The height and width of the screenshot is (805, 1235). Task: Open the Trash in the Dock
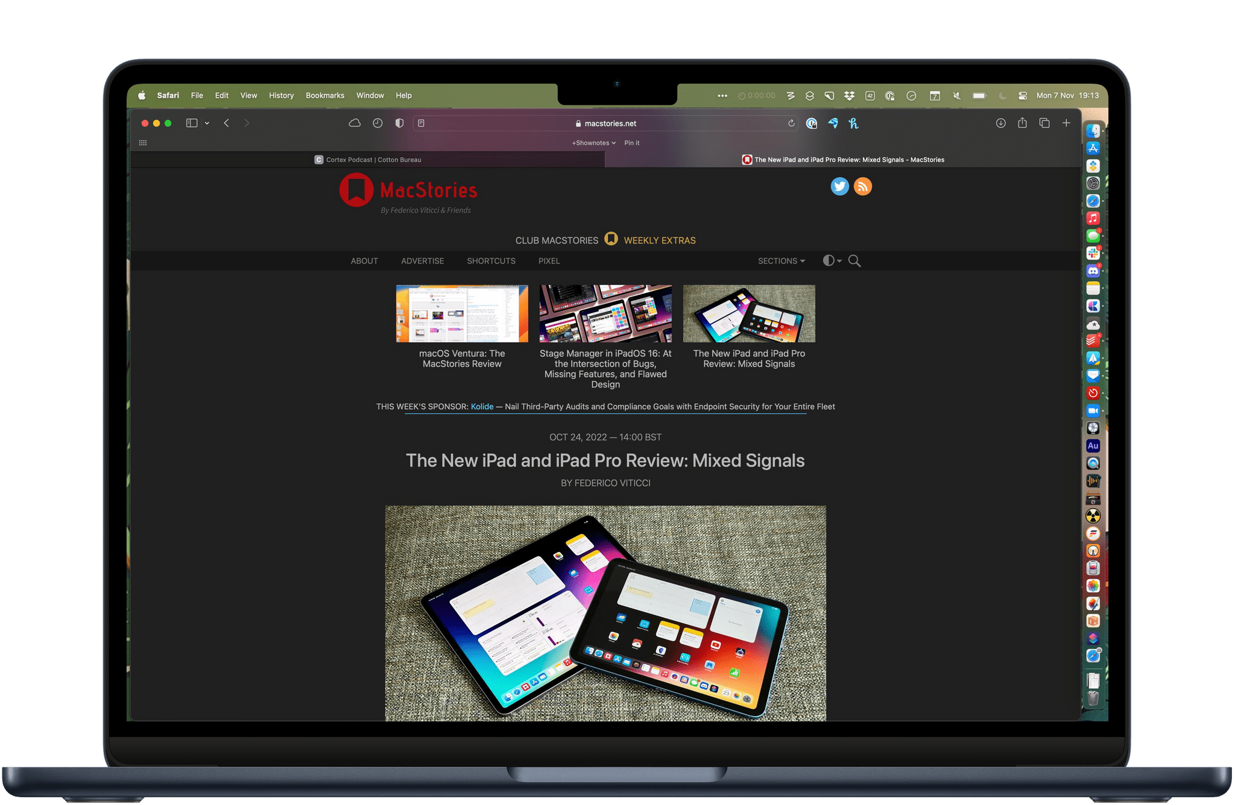1093,699
